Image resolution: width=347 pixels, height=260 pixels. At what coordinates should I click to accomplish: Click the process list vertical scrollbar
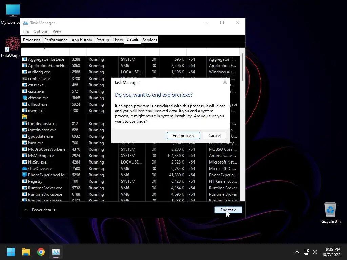coord(243,67)
